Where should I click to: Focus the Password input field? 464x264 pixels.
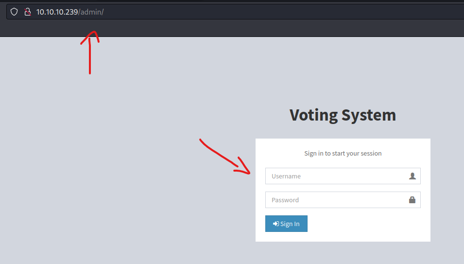pos(343,200)
